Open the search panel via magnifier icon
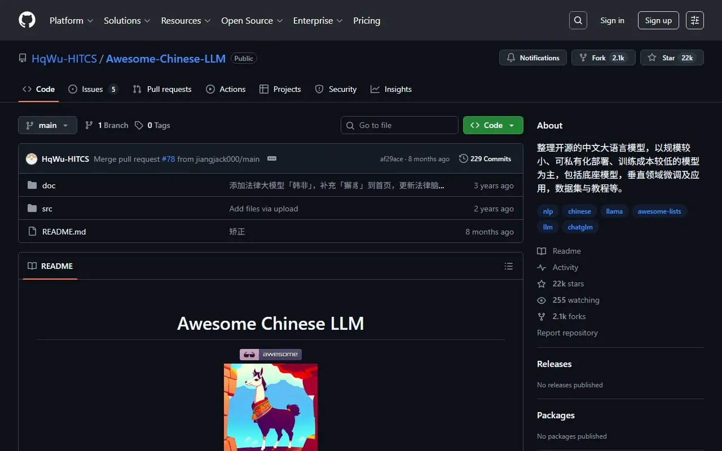The width and height of the screenshot is (722, 451). 578,20
